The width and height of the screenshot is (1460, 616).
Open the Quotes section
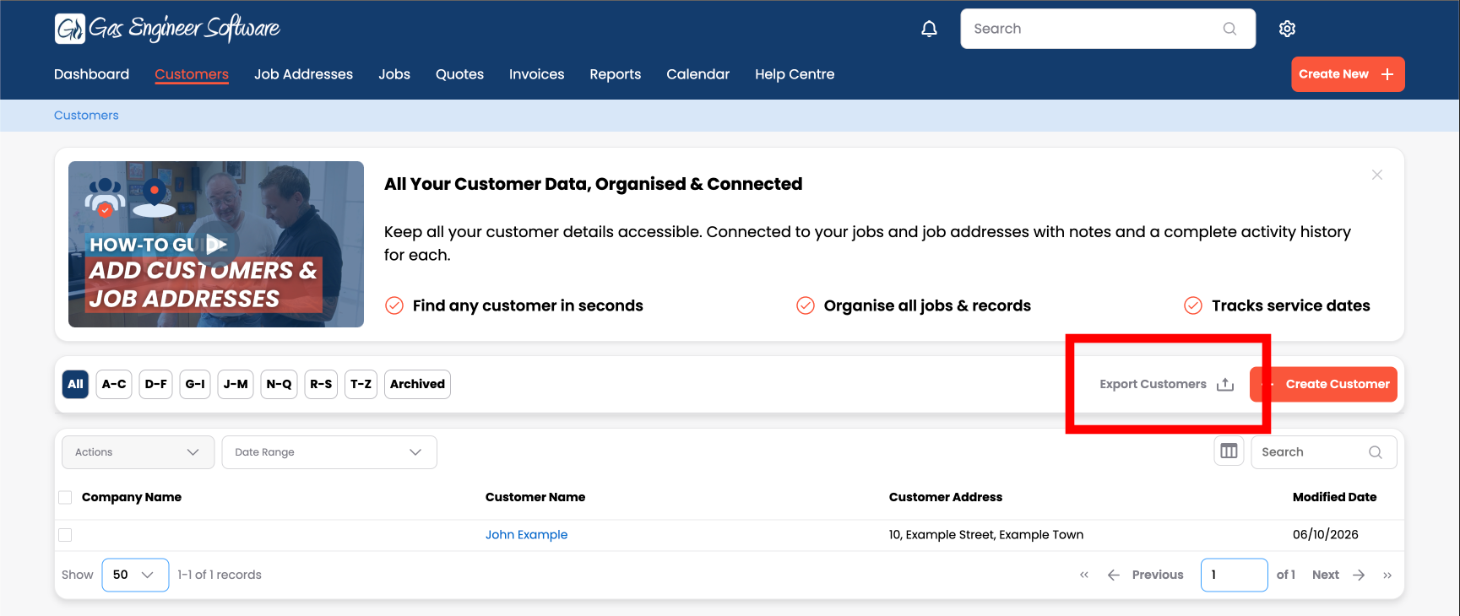pyautogui.click(x=459, y=74)
